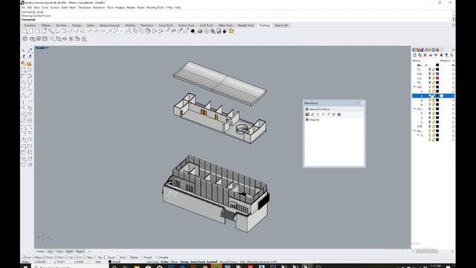Viewport: 476px width, 268px height.
Task: Toggle Planar in the status bar
Action: (174, 261)
